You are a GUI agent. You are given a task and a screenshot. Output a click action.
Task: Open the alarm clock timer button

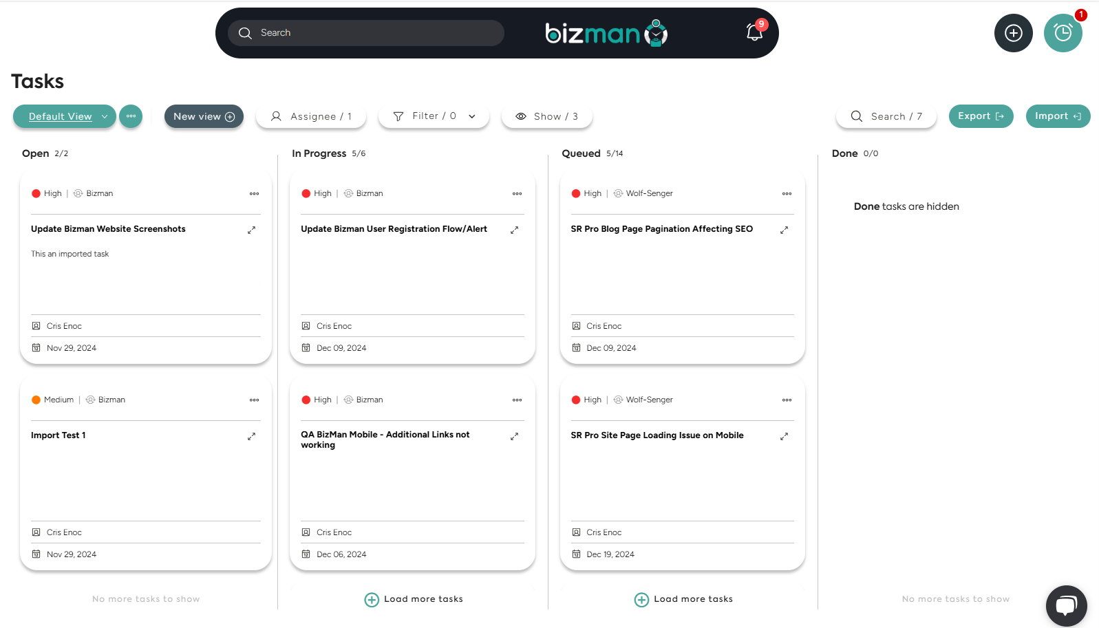(1063, 33)
